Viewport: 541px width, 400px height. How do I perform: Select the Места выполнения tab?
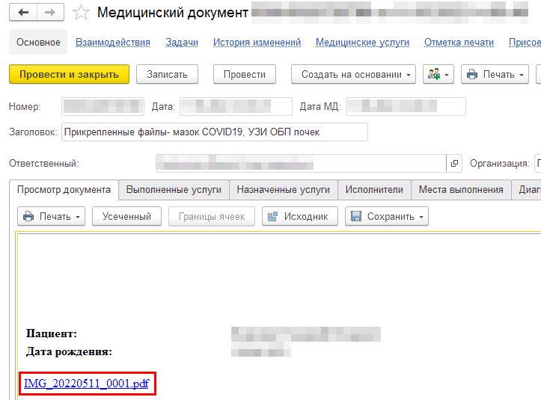pos(461,190)
